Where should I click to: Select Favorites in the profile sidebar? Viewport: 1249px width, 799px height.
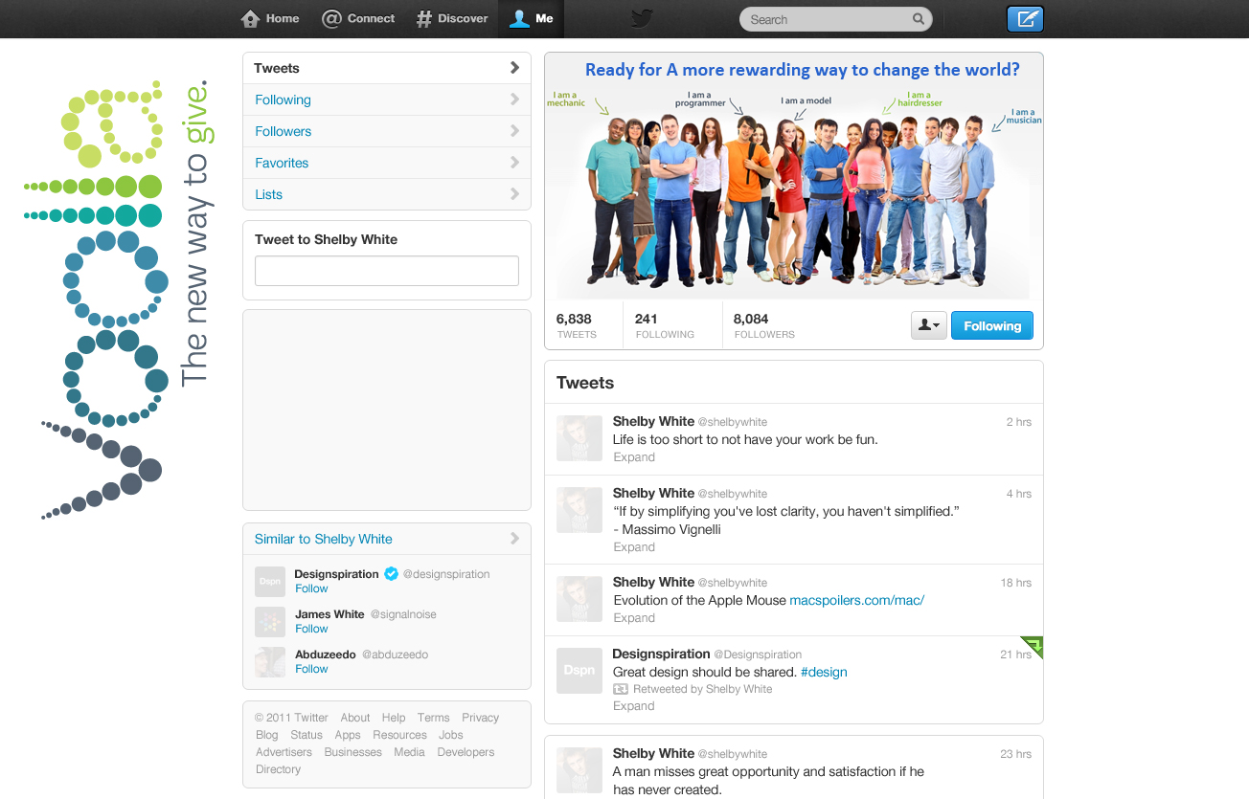[x=387, y=163]
